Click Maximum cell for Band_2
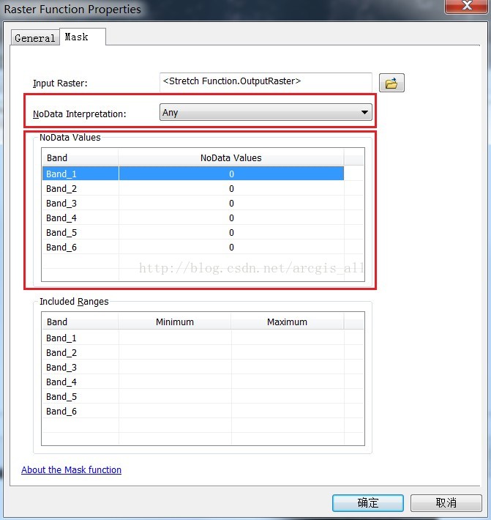 (x=288, y=352)
